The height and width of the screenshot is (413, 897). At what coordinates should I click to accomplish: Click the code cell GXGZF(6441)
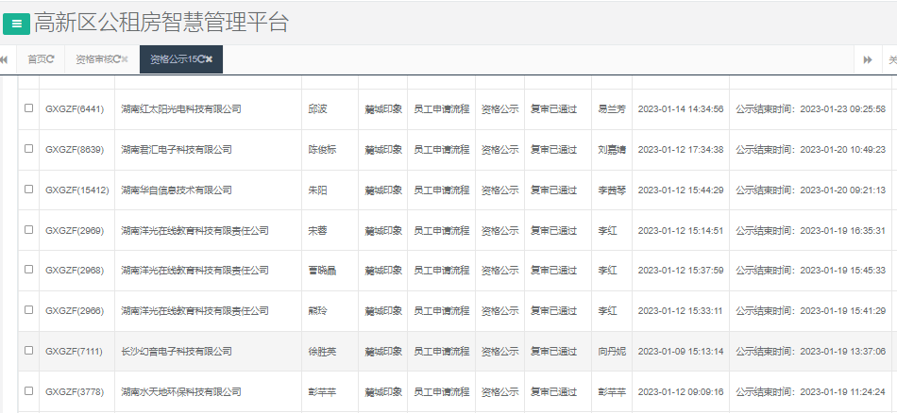click(x=75, y=109)
